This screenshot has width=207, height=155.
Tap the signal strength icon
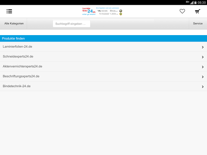point(192,2)
